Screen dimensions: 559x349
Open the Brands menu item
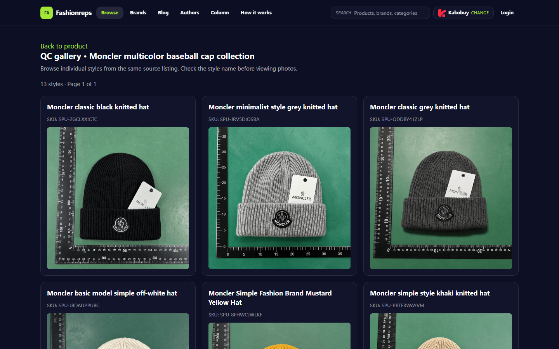tap(138, 13)
